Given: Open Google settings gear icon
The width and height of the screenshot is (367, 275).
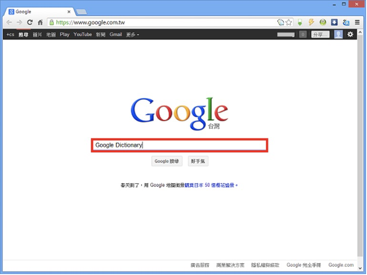Looking at the screenshot, I should [350, 35].
